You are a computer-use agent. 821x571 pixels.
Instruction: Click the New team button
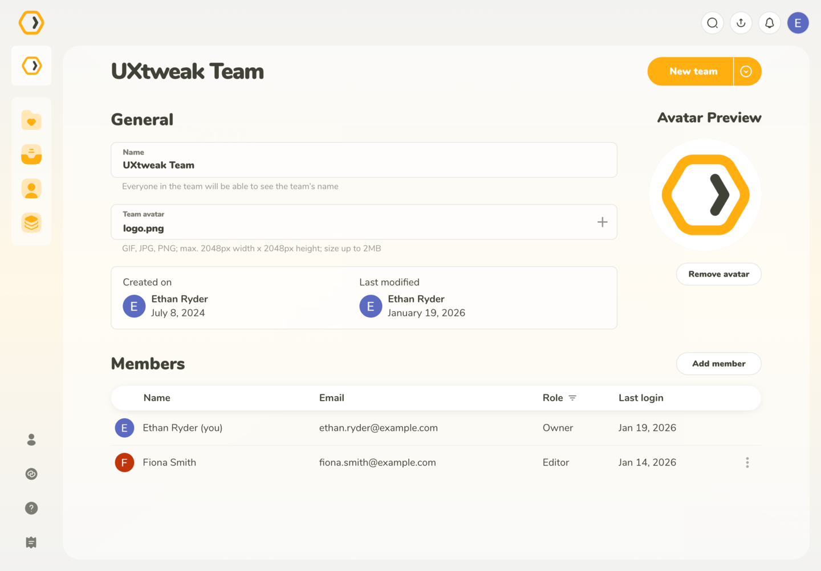click(x=691, y=71)
